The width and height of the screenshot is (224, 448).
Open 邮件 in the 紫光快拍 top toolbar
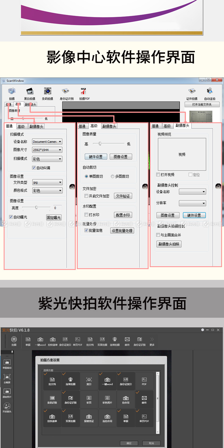[x=127, y=342]
